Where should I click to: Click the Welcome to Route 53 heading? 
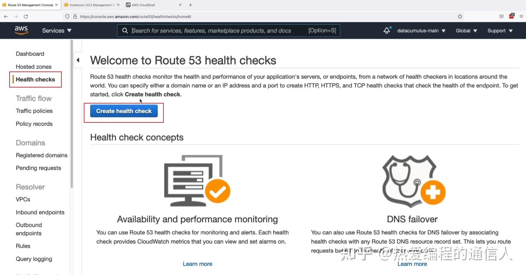coord(183,60)
